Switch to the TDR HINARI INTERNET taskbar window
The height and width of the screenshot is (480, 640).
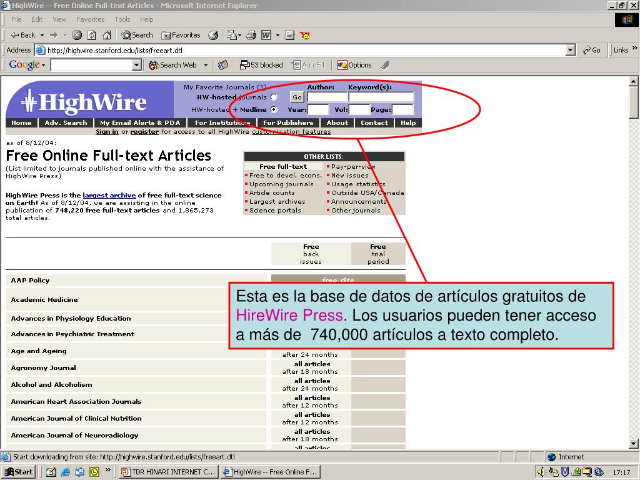(169, 472)
